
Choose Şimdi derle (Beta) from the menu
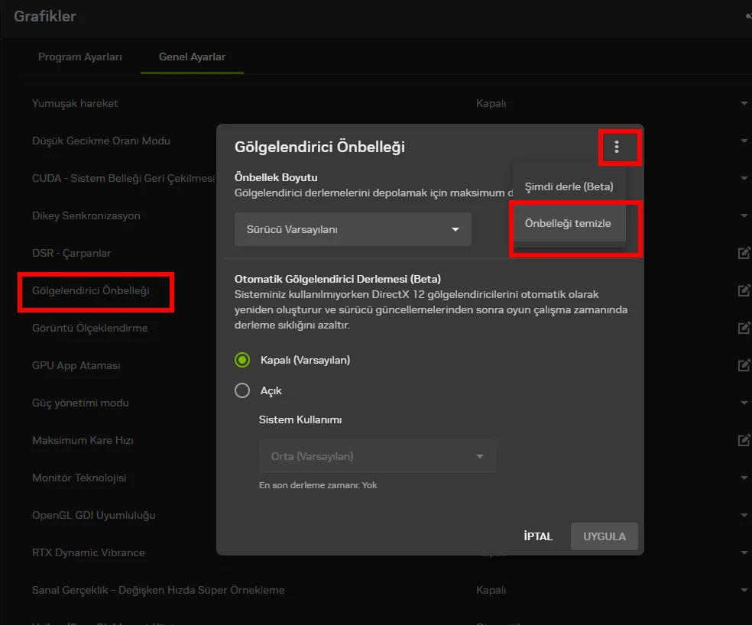569,186
